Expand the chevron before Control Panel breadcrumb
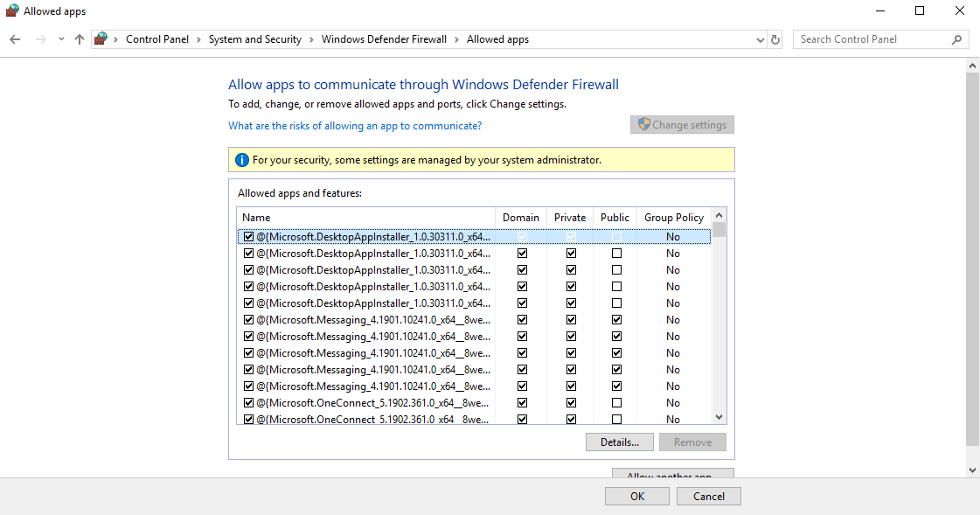 click(115, 39)
